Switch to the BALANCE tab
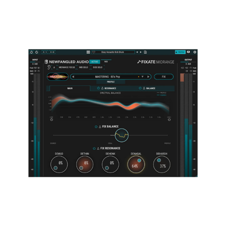This screenshot has width=226, height=226. point(151,88)
